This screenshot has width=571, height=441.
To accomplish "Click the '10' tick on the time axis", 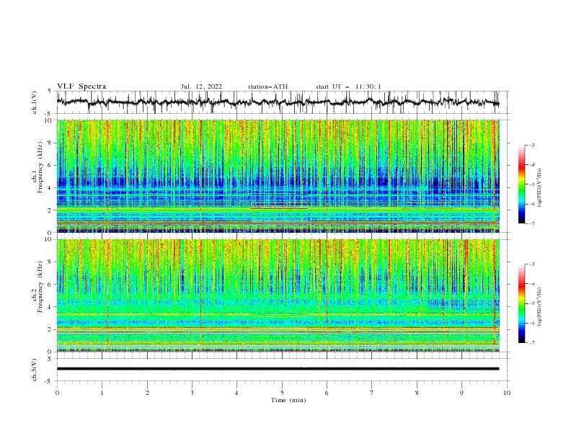I will tap(507, 393).
